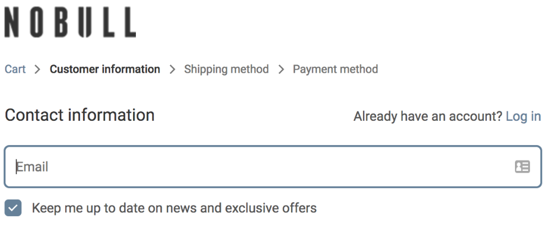
Task: Uncheck the news and offers checkbox
Action: click(13, 208)
